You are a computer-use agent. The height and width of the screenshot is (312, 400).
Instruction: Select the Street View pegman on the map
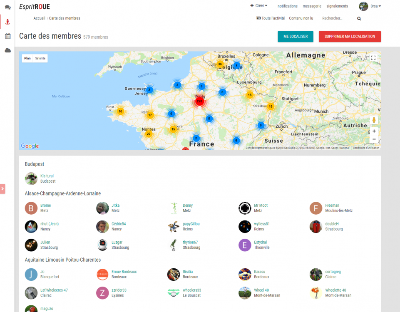click(374, 120)
